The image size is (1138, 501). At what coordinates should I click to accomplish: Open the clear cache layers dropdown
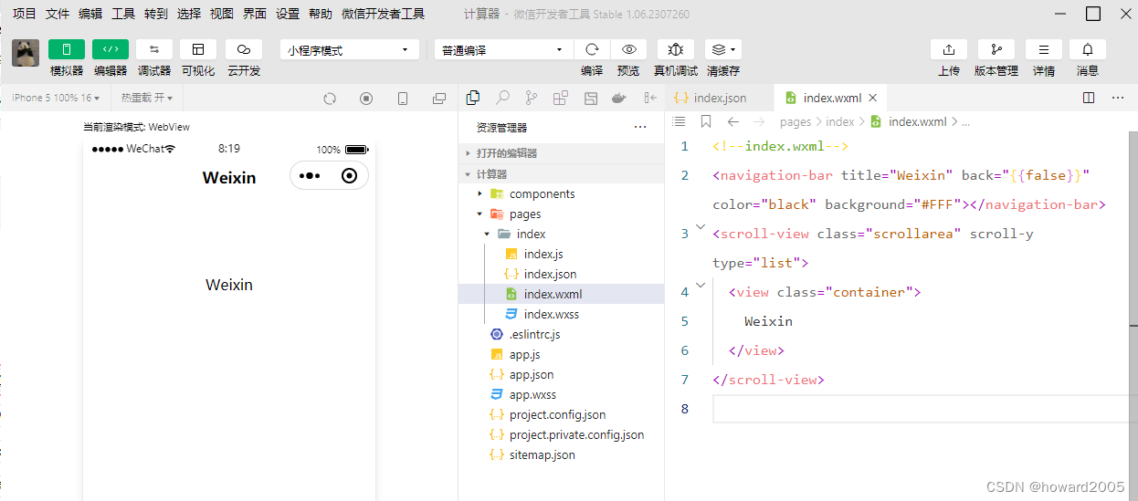pyautogui.click(x=723, y=49)
